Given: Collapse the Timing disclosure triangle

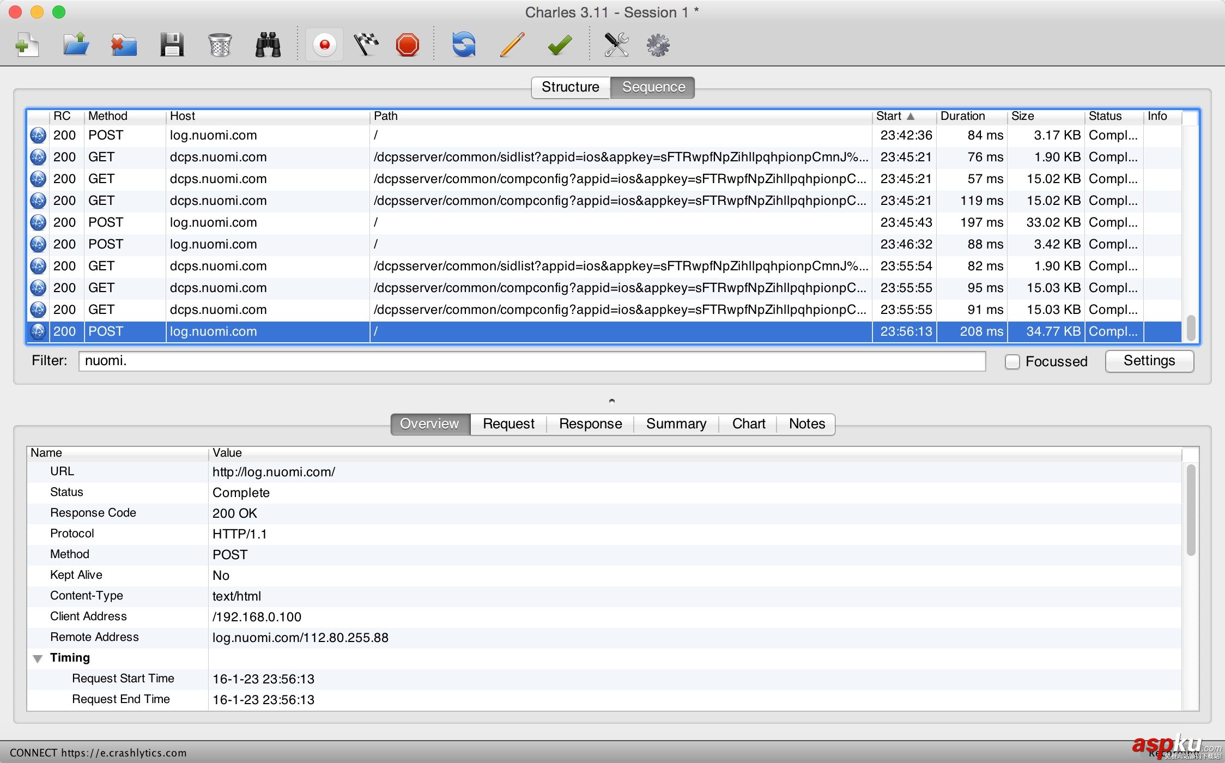Looking at the screenshot, I should click(38, 658).
